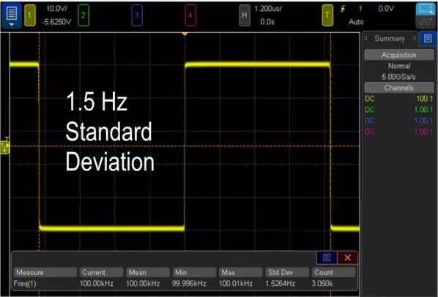
Task: Expand the Channels section header
Action: point(399,88)
